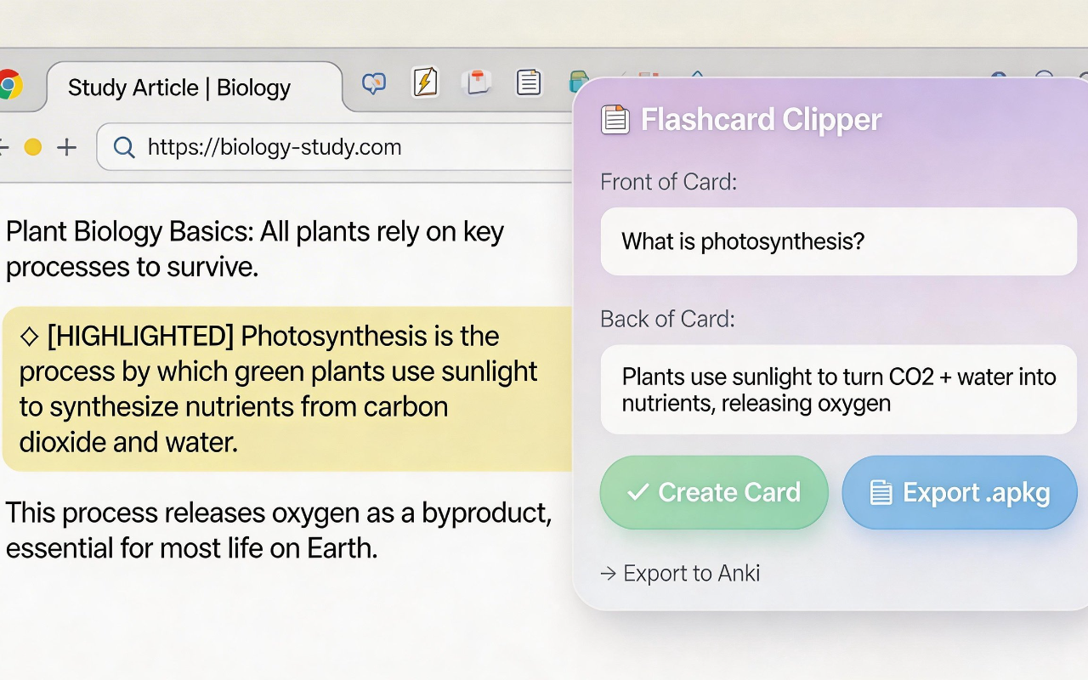Click the biology-study.com address bar
The height and width of the screenshot is (680, 1088).
272,147
